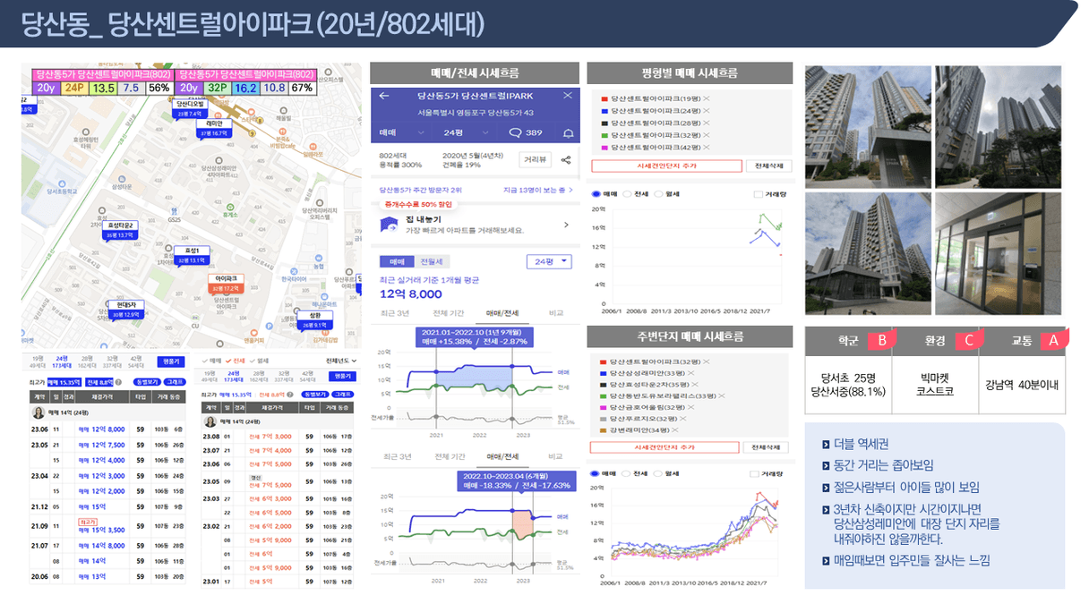Click the 거리뷰 street view button
Screen dimensions: 1089x612
pos(535,160)
